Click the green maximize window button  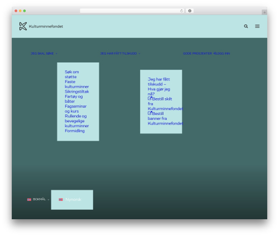coord(25,11)
